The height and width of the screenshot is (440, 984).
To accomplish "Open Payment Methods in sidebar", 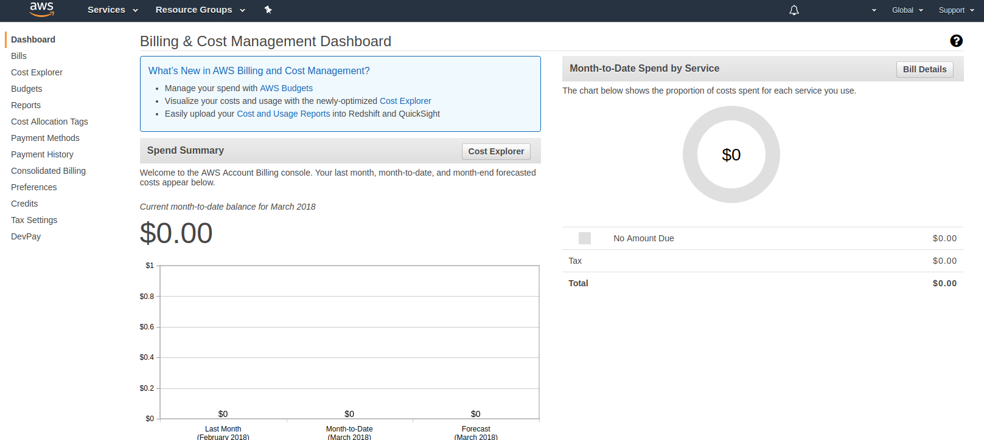I will pos(45,138).
